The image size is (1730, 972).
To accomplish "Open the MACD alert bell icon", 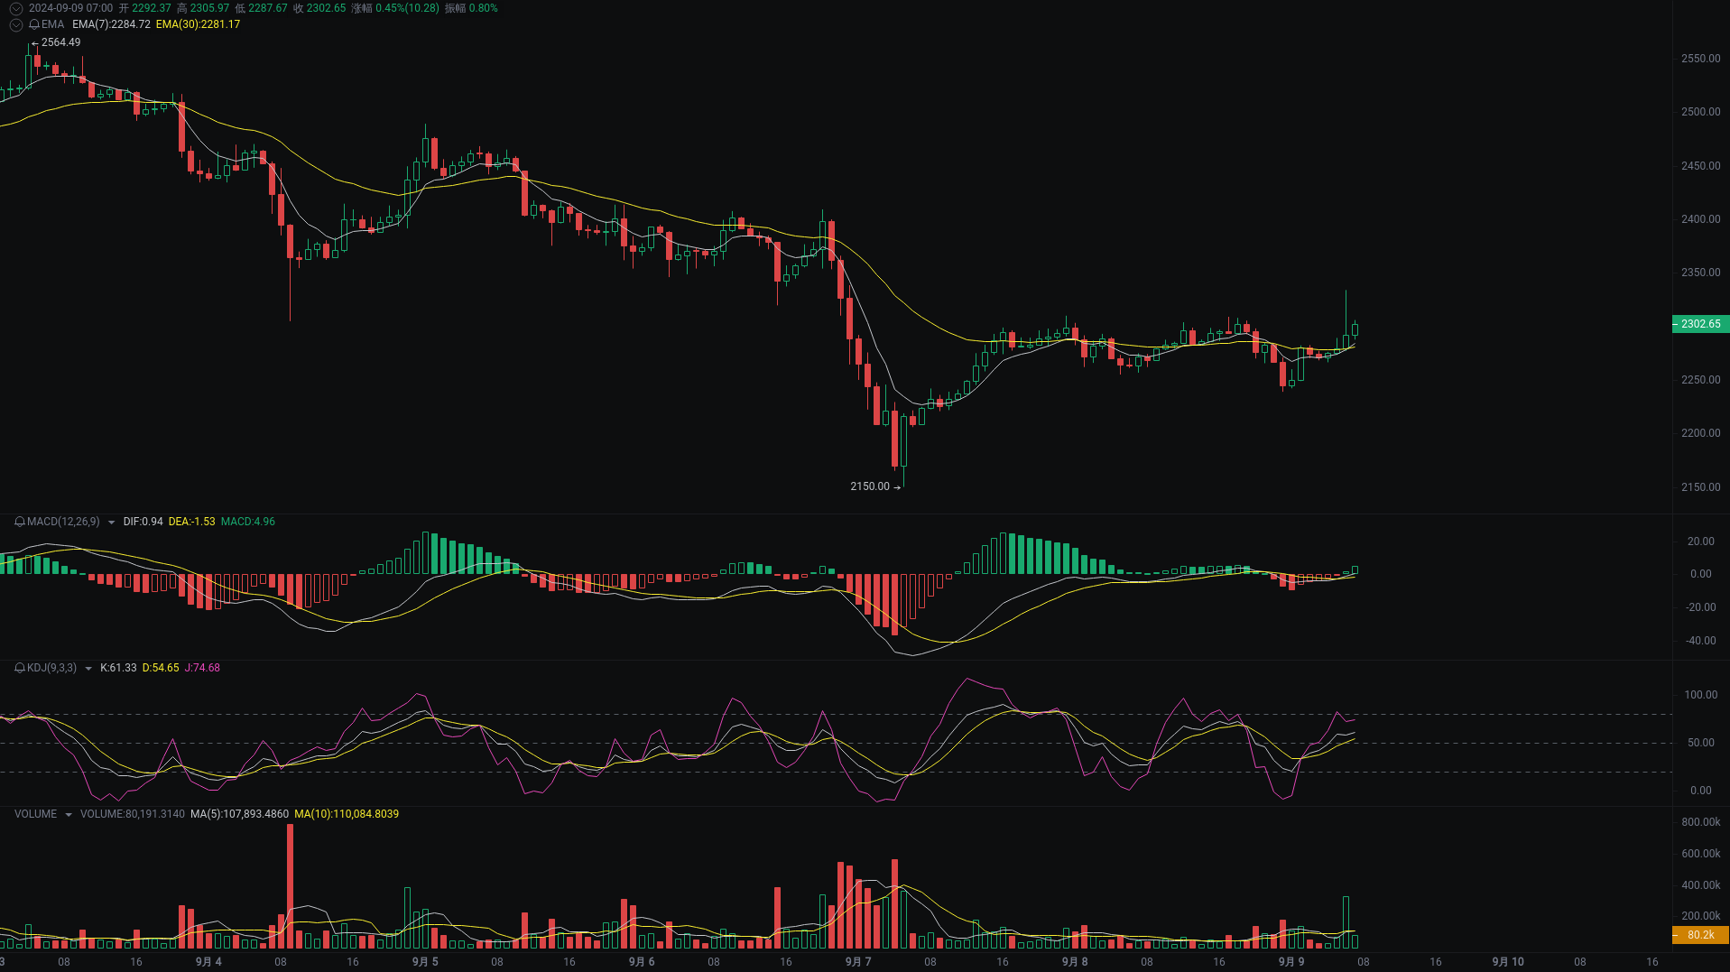I will 18,522.
